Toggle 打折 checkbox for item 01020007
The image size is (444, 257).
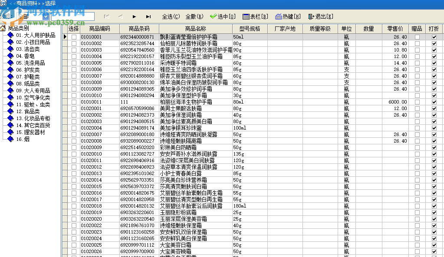434,135
